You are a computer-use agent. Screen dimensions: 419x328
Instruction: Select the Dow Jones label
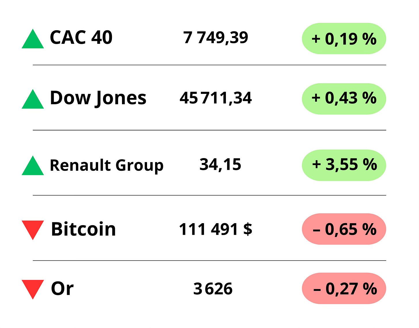point(98,98)
